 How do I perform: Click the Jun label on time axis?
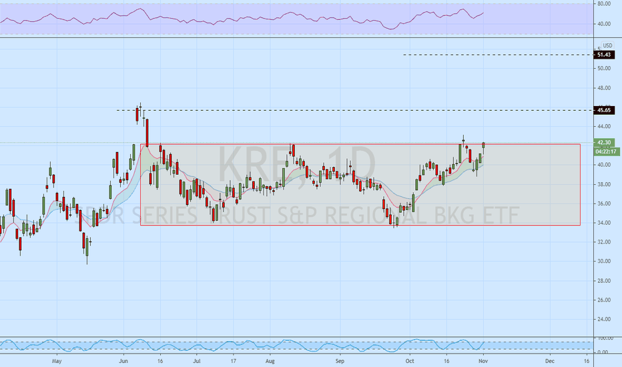click(x=123, y=361)
